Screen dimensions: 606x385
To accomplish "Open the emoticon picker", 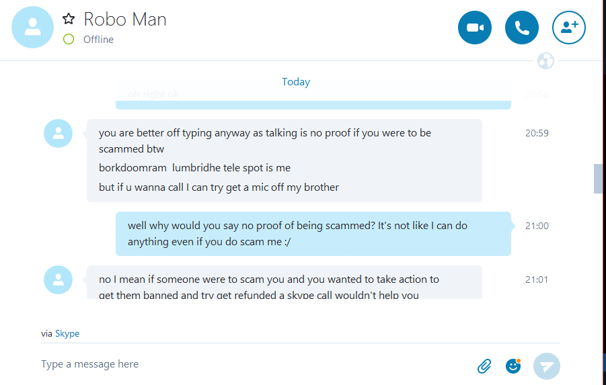I will (x=513, y=366).
